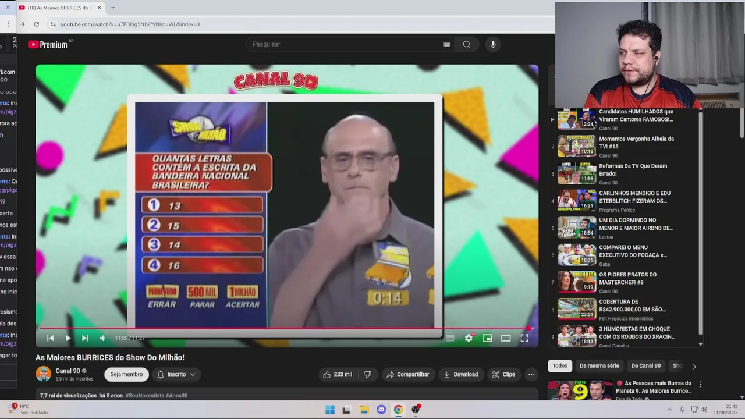Focus the Pesquisar search field
Screen dimensions: 745x419
(x=349, y=44)
